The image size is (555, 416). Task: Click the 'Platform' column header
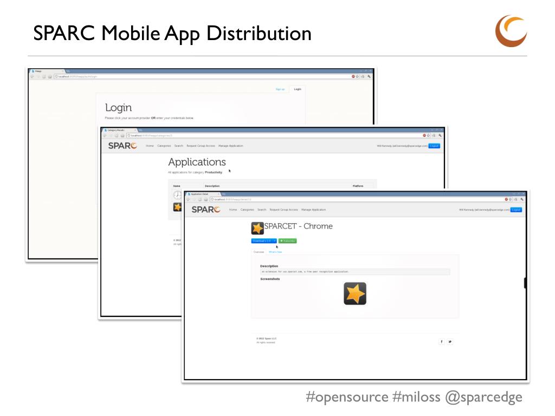point(358,186)
